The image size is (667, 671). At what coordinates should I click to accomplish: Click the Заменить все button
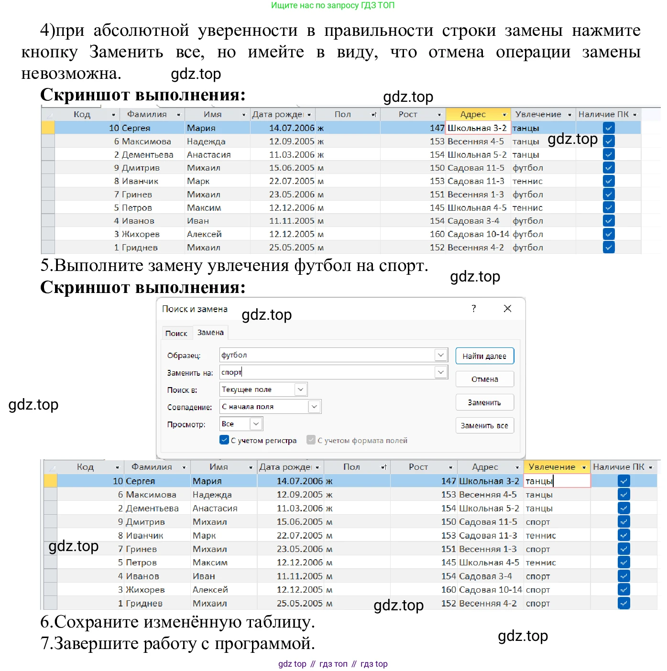pos(484,425)
